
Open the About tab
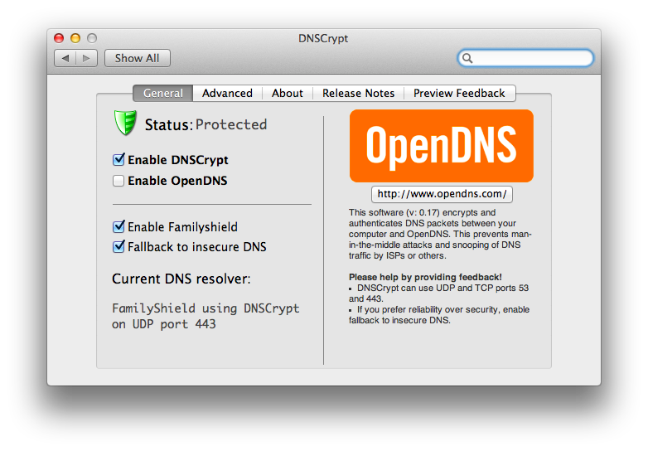pos(287,93)
